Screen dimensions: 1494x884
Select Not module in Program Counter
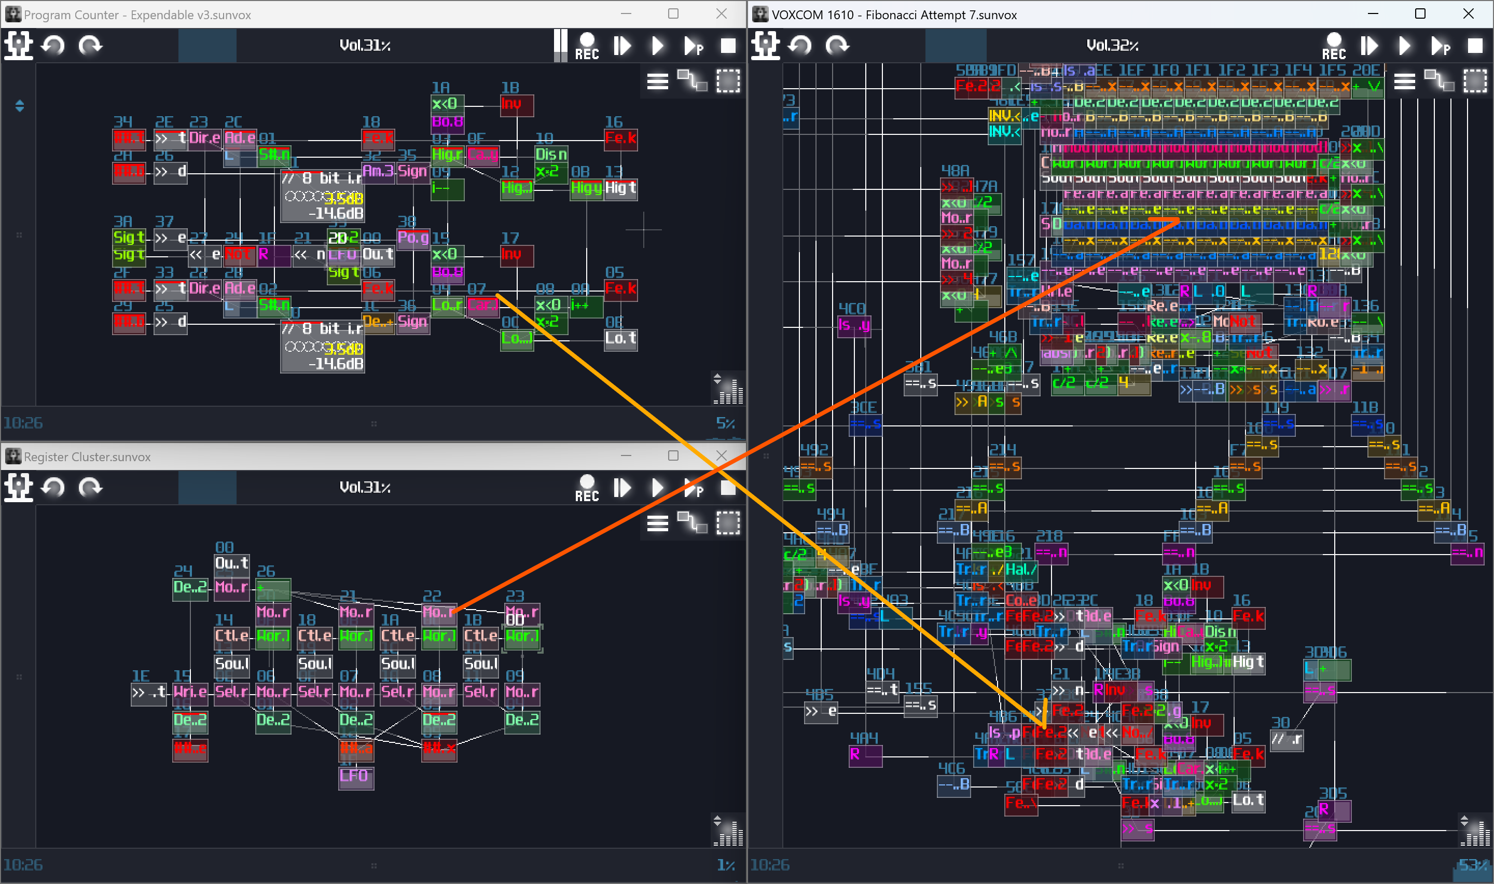pos(239,256)
